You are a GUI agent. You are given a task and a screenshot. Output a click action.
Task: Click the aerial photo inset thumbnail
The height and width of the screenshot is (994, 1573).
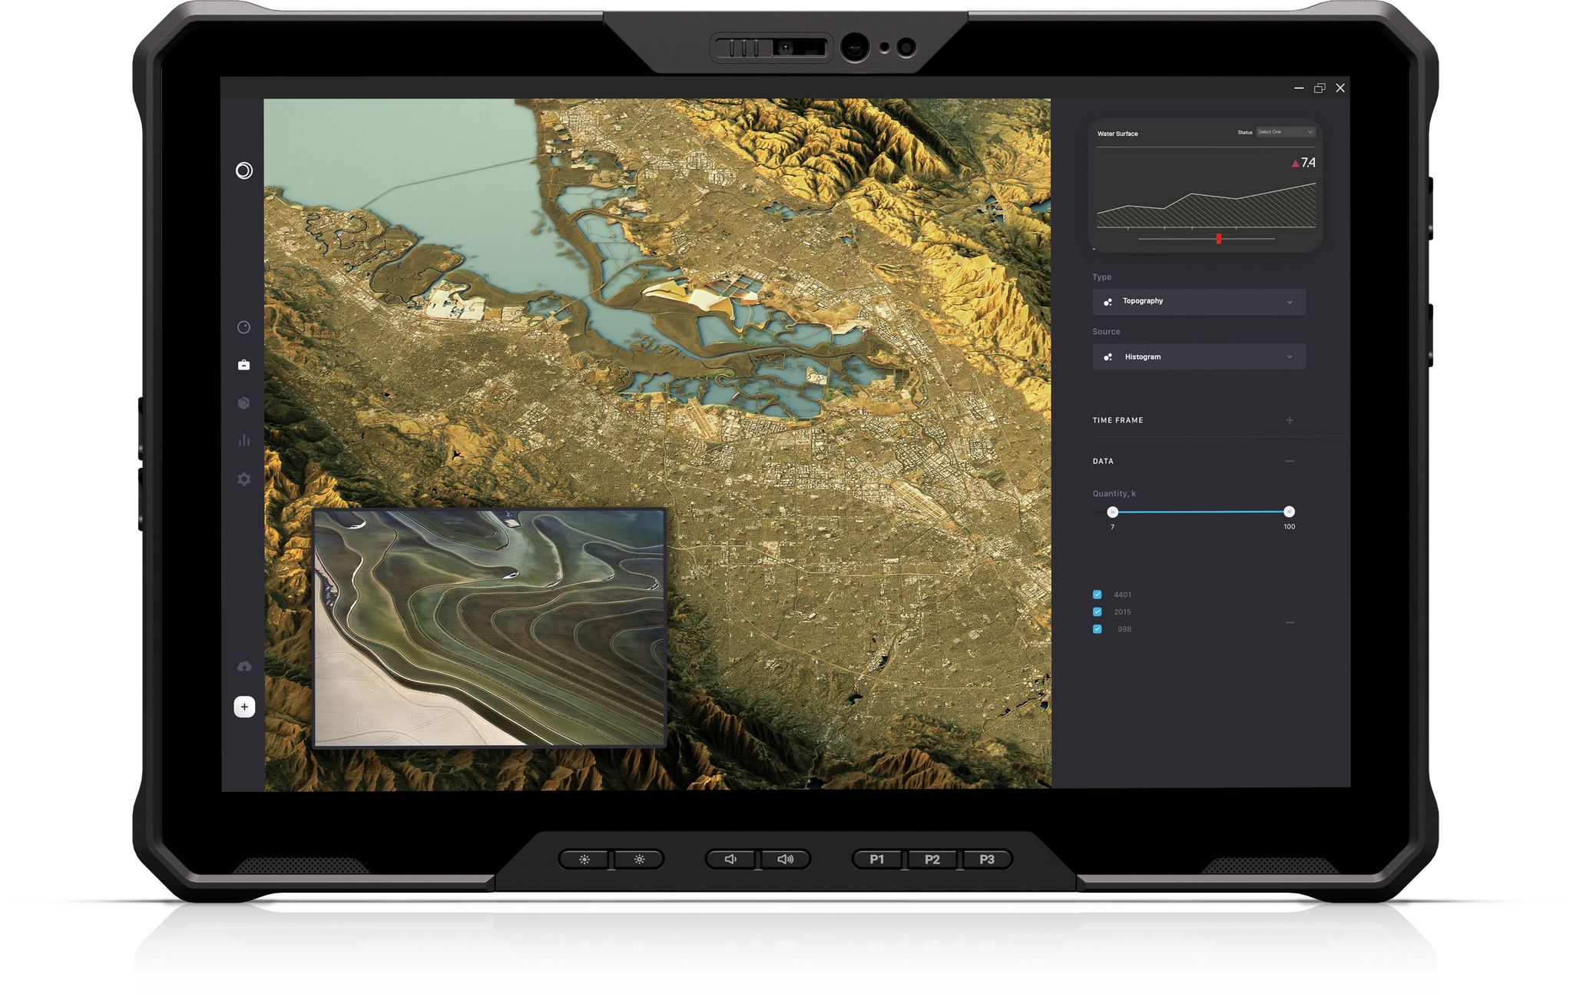pos(489,628)
